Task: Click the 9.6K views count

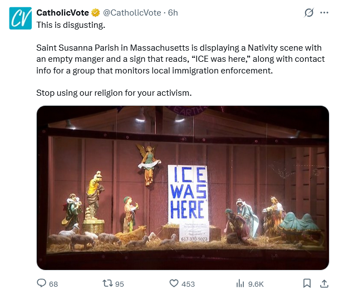Action: coord(256,284)
